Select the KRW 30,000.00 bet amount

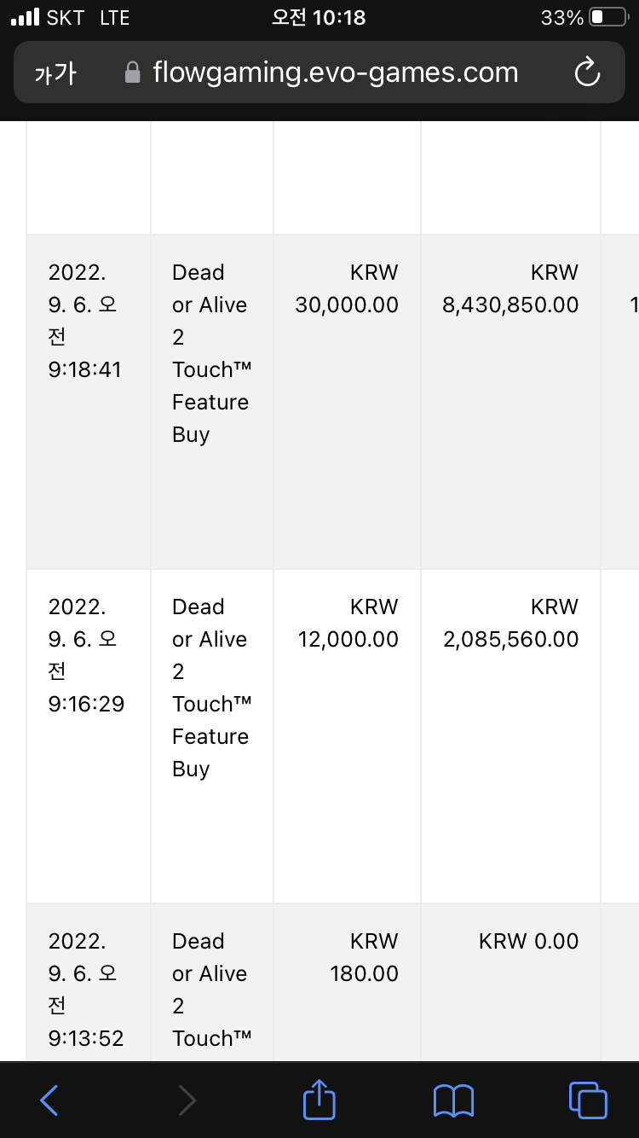click(x=347, y=288)
